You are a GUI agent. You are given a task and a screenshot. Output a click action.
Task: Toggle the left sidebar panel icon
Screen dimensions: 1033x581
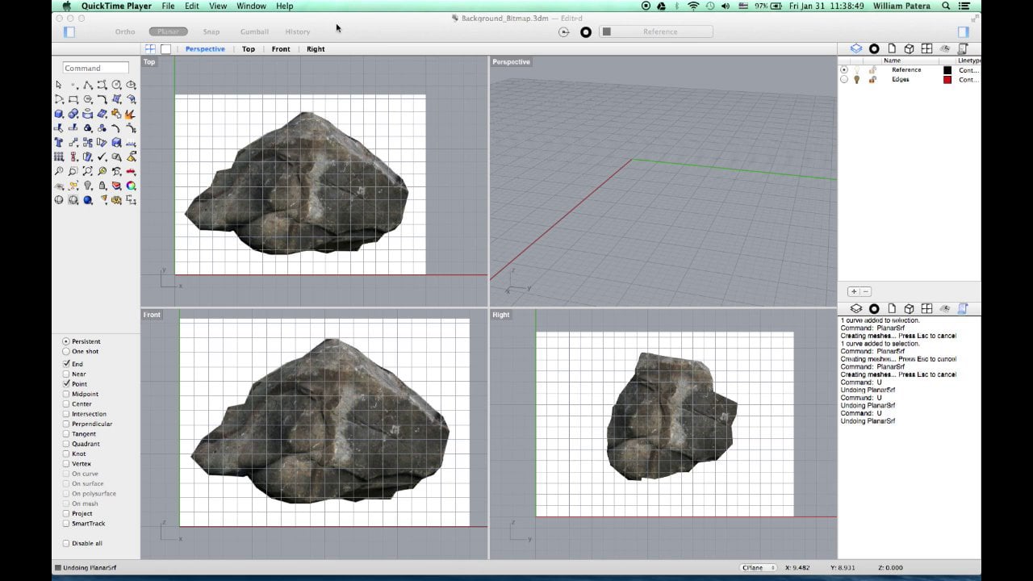coord(69,31)
